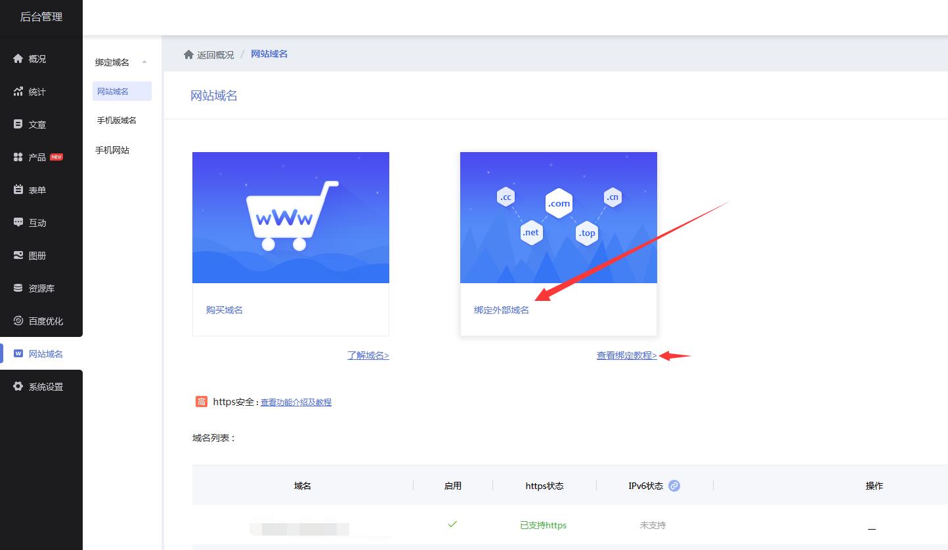The image size is (948, 550).
Task: Click the 表单 form icon in sidebar
Action: pyautogui.click(x=18, y=190)
